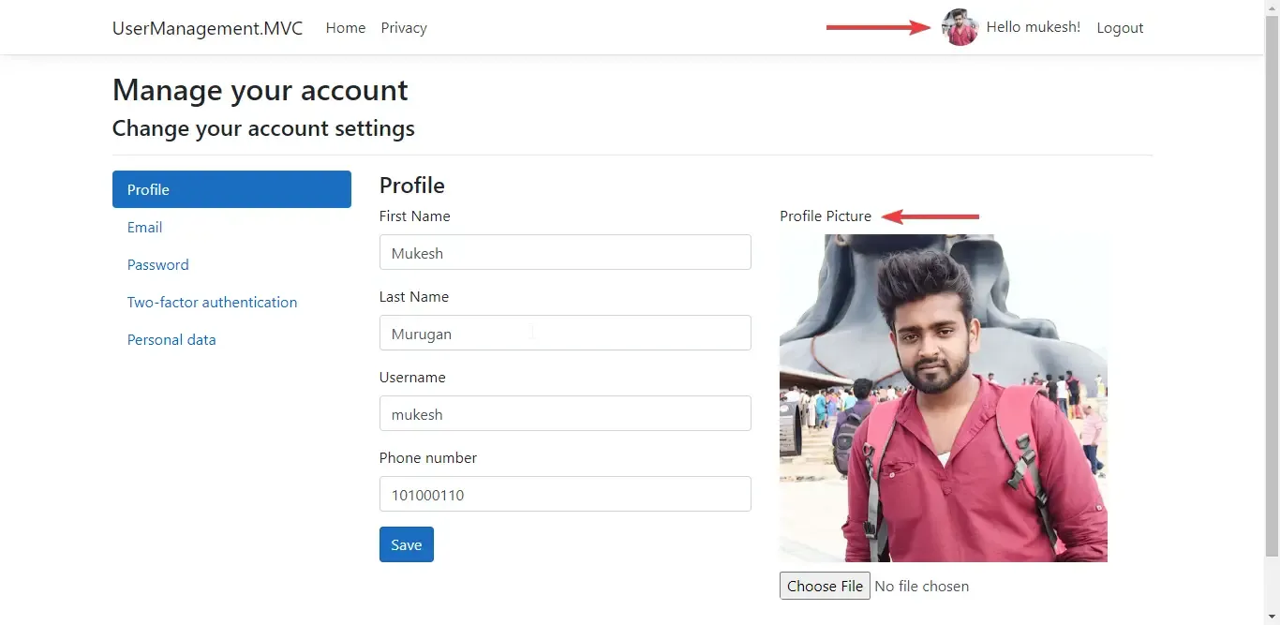
Task: Click the scrollbar down arrow
Action: (1273, 618)
